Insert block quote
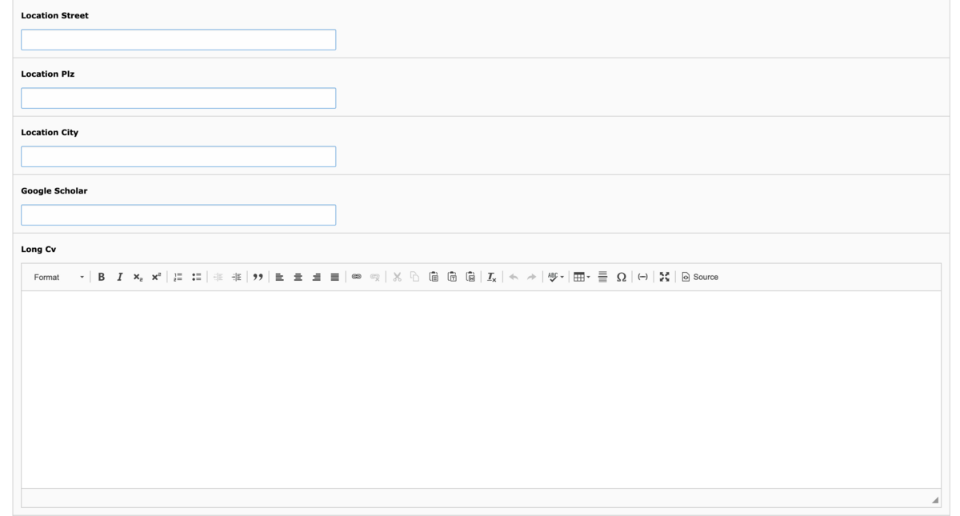 click(x=258, y=277)
